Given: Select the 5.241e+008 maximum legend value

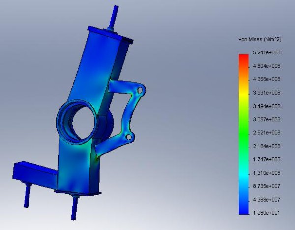Looking at the screenshot, I should point(265,52).
